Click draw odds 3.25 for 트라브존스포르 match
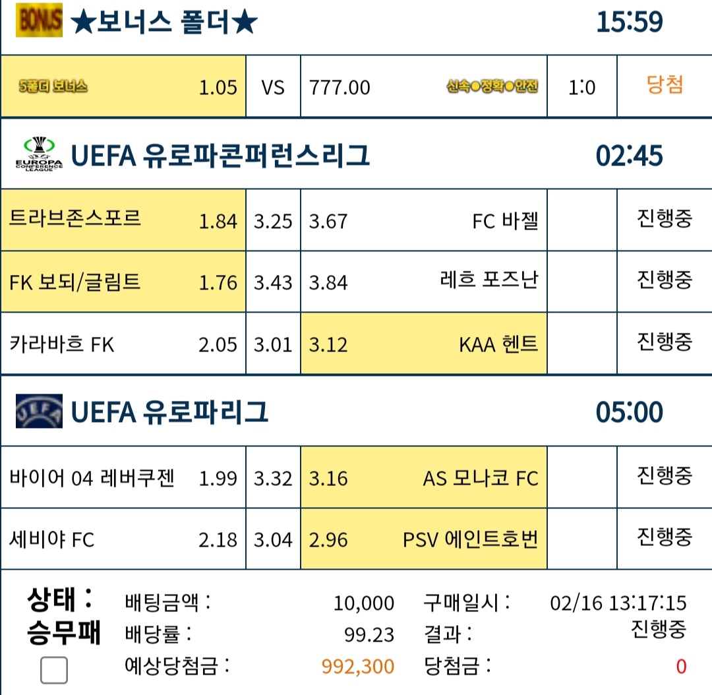Image resolution: width=712 pixels, height=695 pixels. (x=273, y=220)
